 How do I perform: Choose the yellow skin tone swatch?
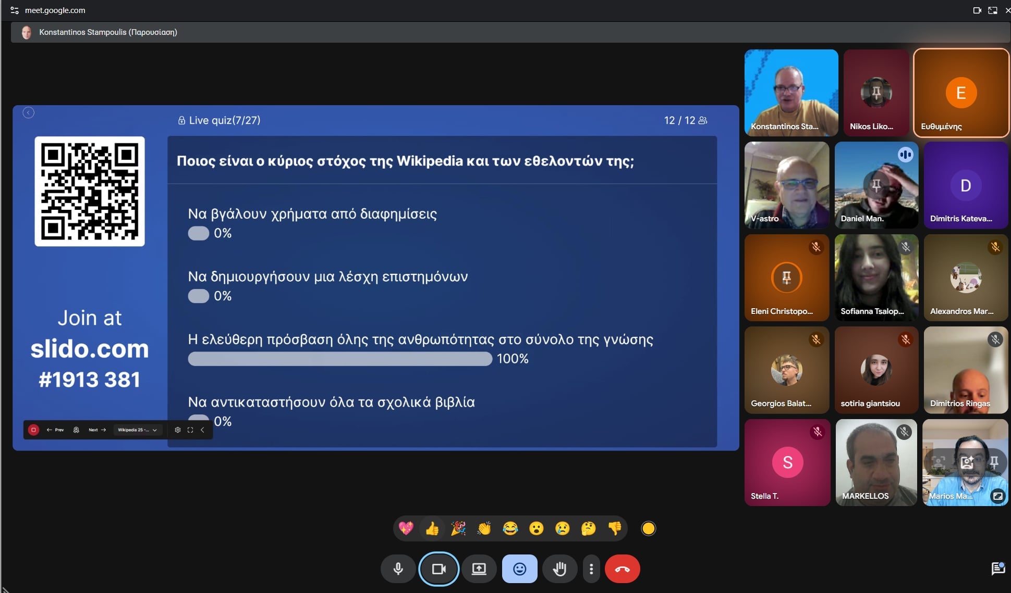coord(648,529)
